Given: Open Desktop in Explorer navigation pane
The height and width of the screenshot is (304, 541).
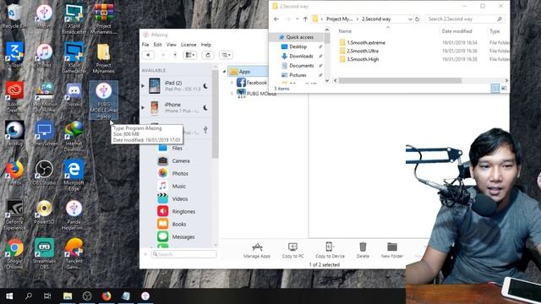Looking at the screenshot, I should 298,46.
